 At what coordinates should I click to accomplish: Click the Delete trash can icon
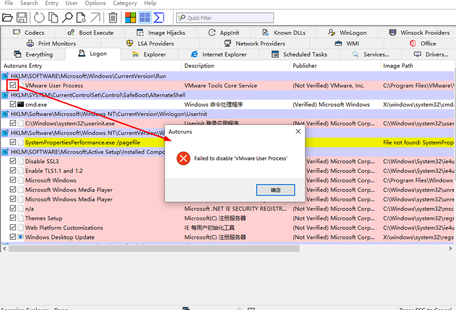coord(113,18)
